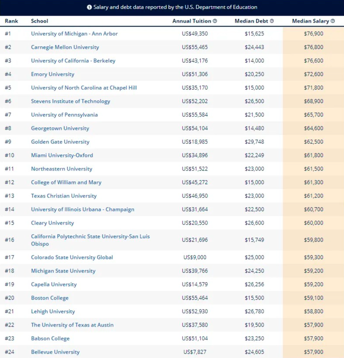Open Michigan State University link
This screenshot has width=344, height=358.
63,271
